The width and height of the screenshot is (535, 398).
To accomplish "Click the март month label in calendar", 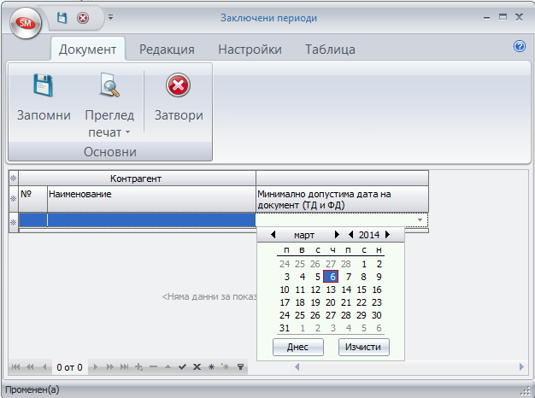I will pyautogui.click(x=304, y=235).
